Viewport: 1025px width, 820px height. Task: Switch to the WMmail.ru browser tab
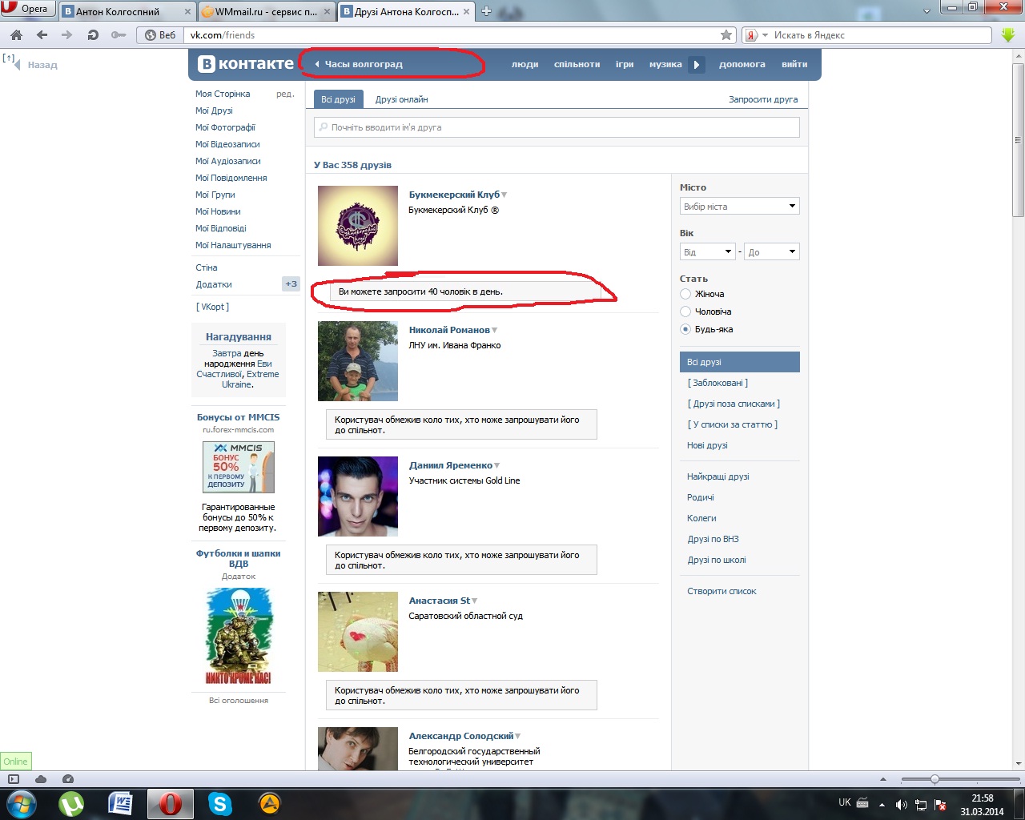tap(266, 11)
